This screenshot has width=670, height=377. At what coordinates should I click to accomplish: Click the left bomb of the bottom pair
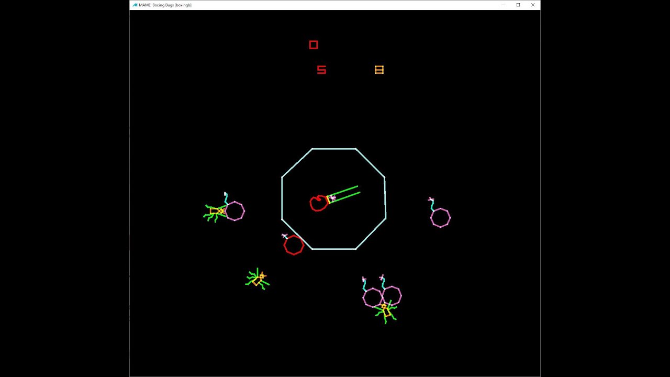(373, 297)
